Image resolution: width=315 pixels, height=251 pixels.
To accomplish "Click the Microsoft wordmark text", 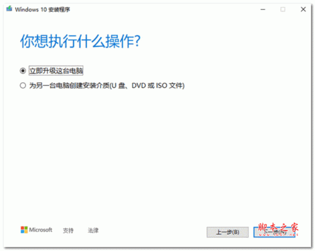I will pyautogui.click(x=40, y=230).
